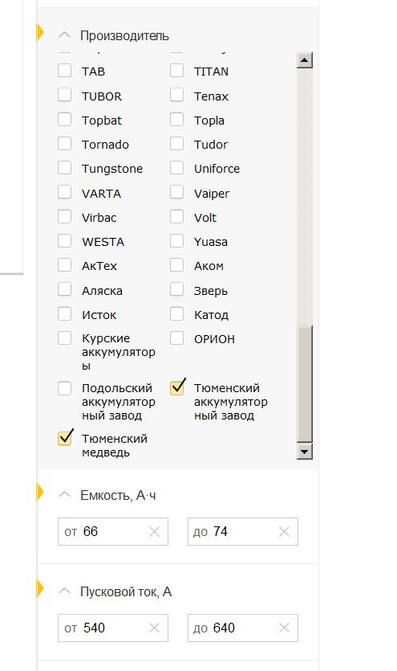Viewport: 397px width, 671px height.
Task: Clear the starting current 'от 540' field
Action: point(154,628)
